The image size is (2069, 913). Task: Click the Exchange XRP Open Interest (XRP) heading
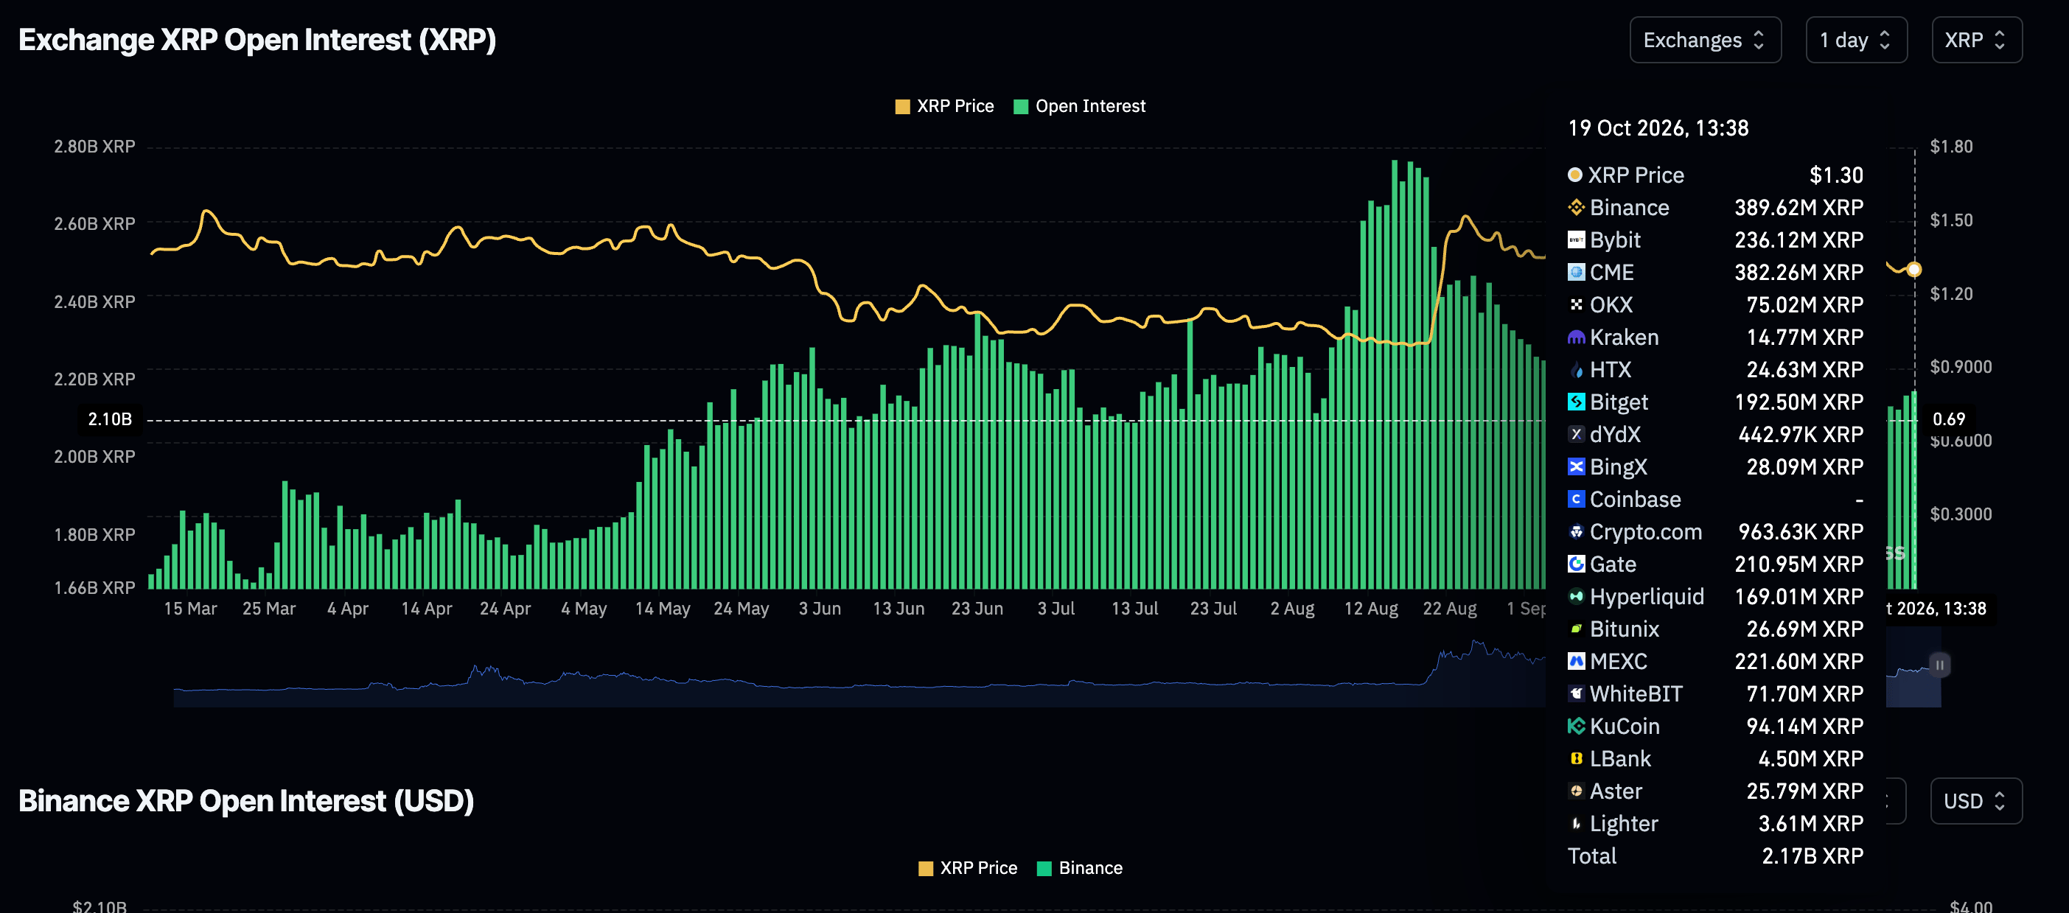pyautogui.click(x=257, y=40)
